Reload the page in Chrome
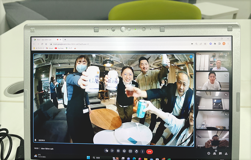 tap(42, 44)
